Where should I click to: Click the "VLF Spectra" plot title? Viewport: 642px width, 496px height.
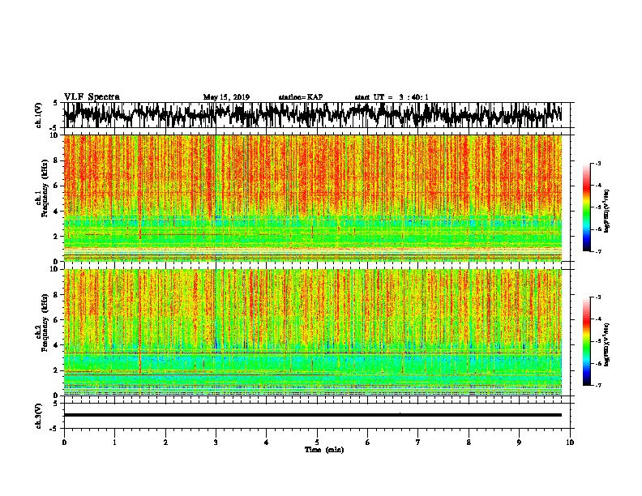pyautogui.click(x=92, y=97)
